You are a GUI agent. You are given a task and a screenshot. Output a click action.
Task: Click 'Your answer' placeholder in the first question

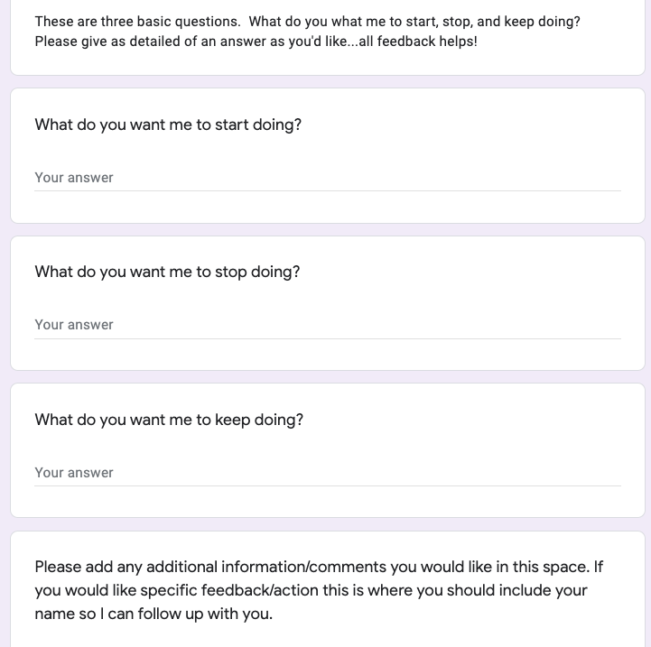point(74,178)
